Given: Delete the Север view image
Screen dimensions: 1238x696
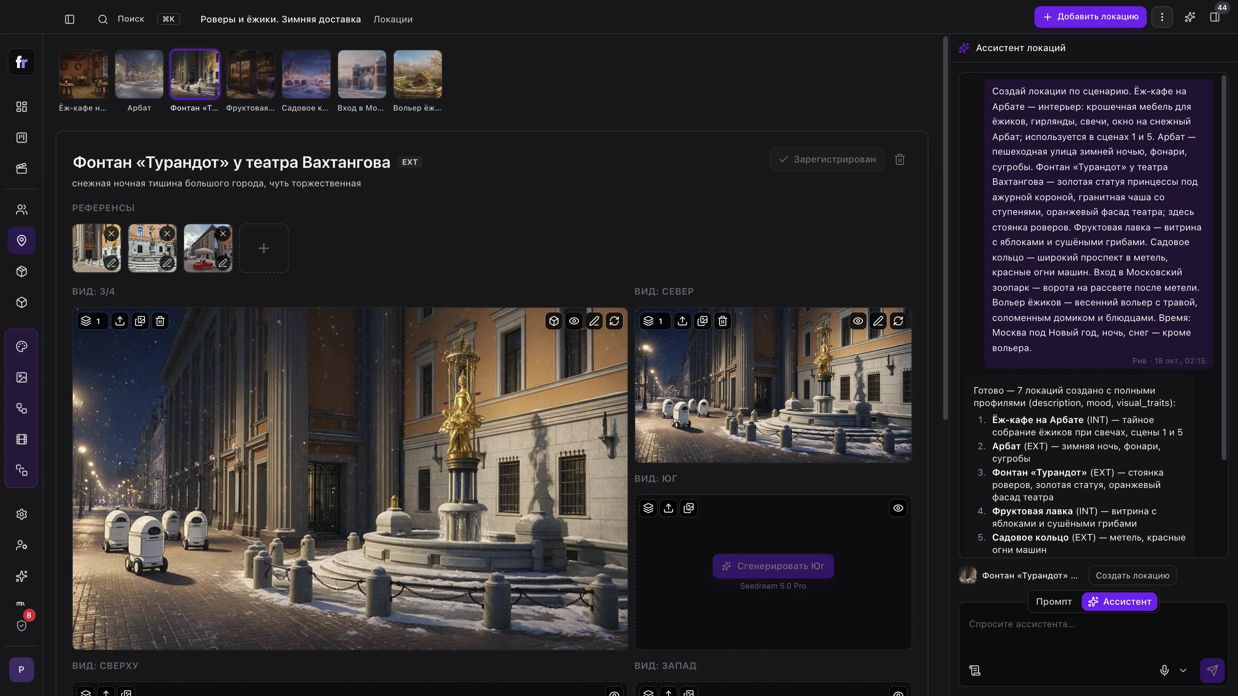Looking at the screenshot, I should [x=722, y=321].
